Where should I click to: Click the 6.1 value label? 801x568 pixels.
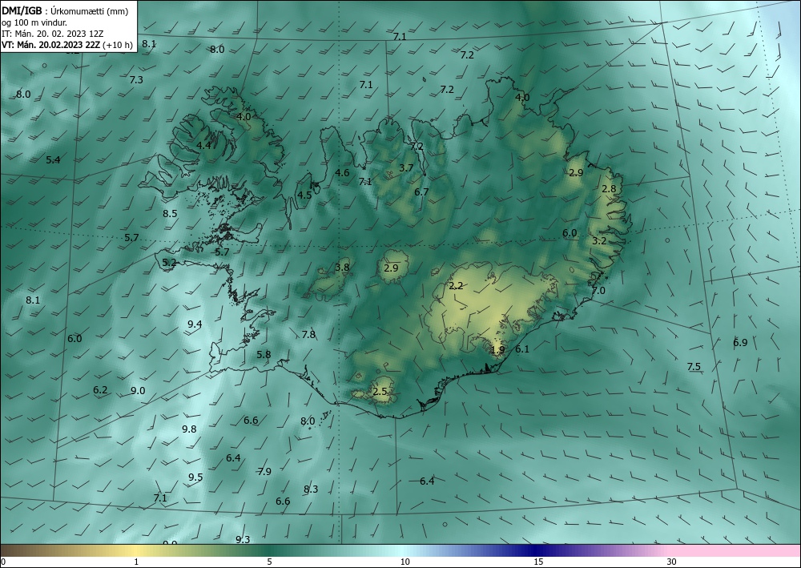click(522, 349)
